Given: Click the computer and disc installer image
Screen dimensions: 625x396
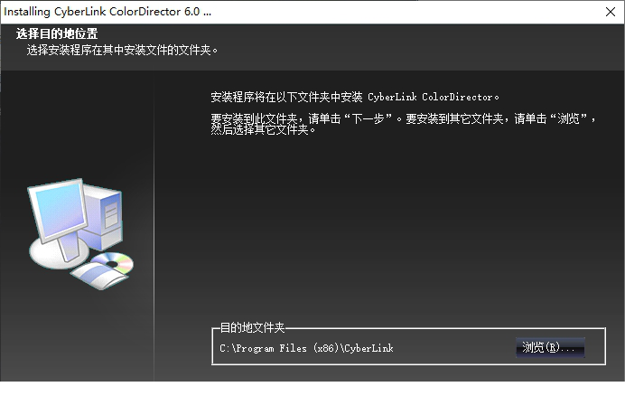Looking at the screenshot, I should click(x=81, y=234).
